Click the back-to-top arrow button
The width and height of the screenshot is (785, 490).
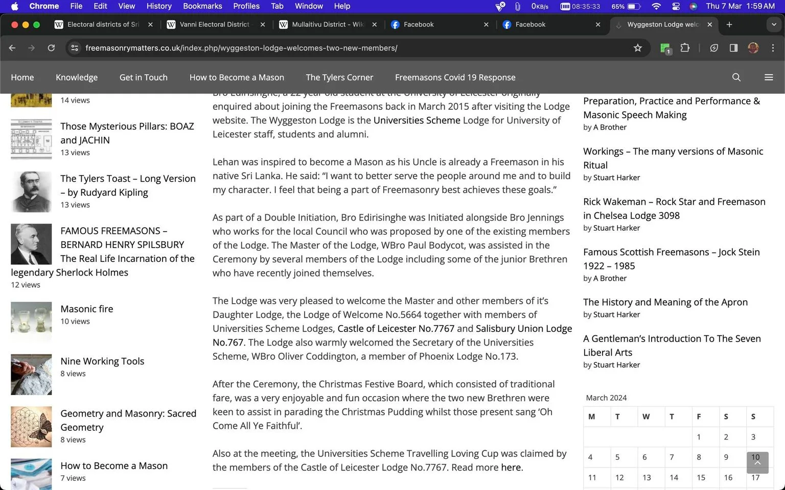coord(757,462)
